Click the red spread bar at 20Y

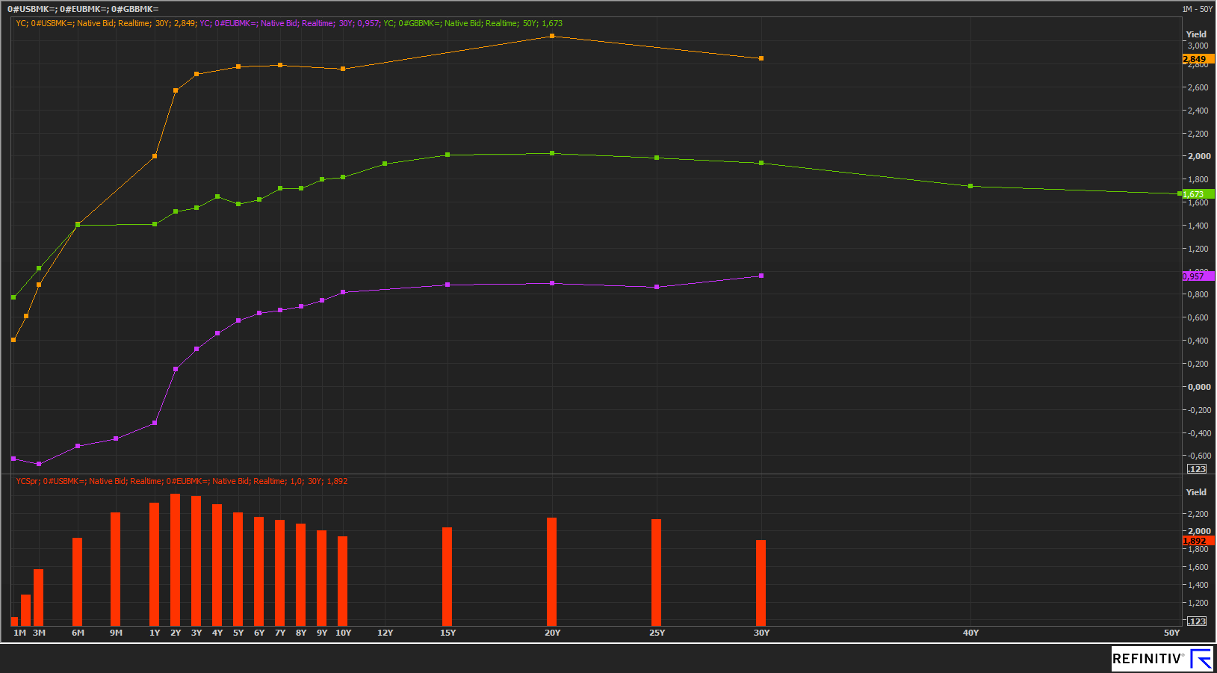(552, 571)
